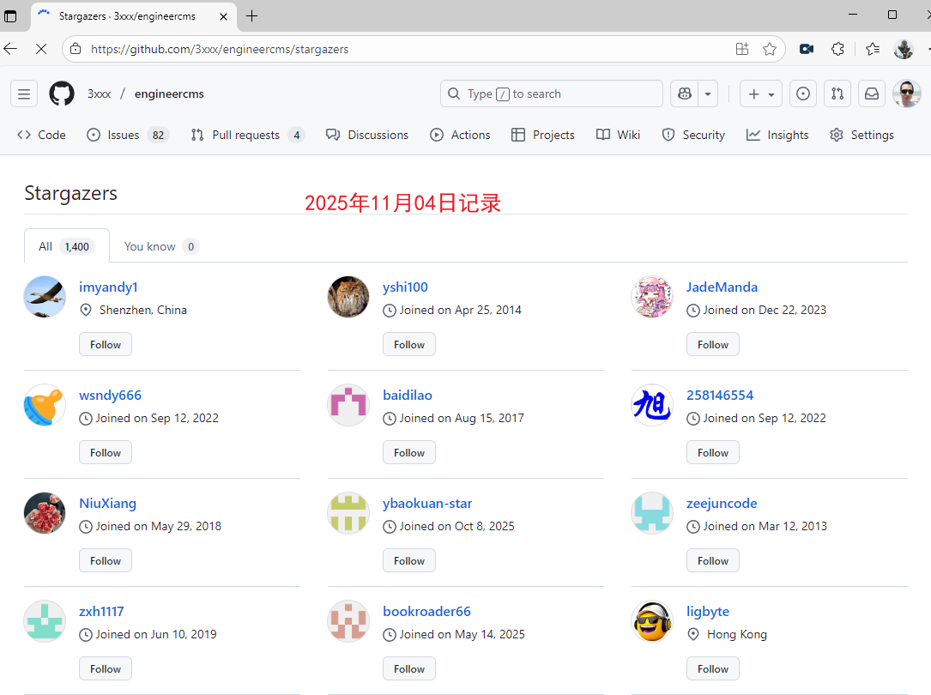
Task: Open the hamburger navigation menu
Action: tap(24, 94)
